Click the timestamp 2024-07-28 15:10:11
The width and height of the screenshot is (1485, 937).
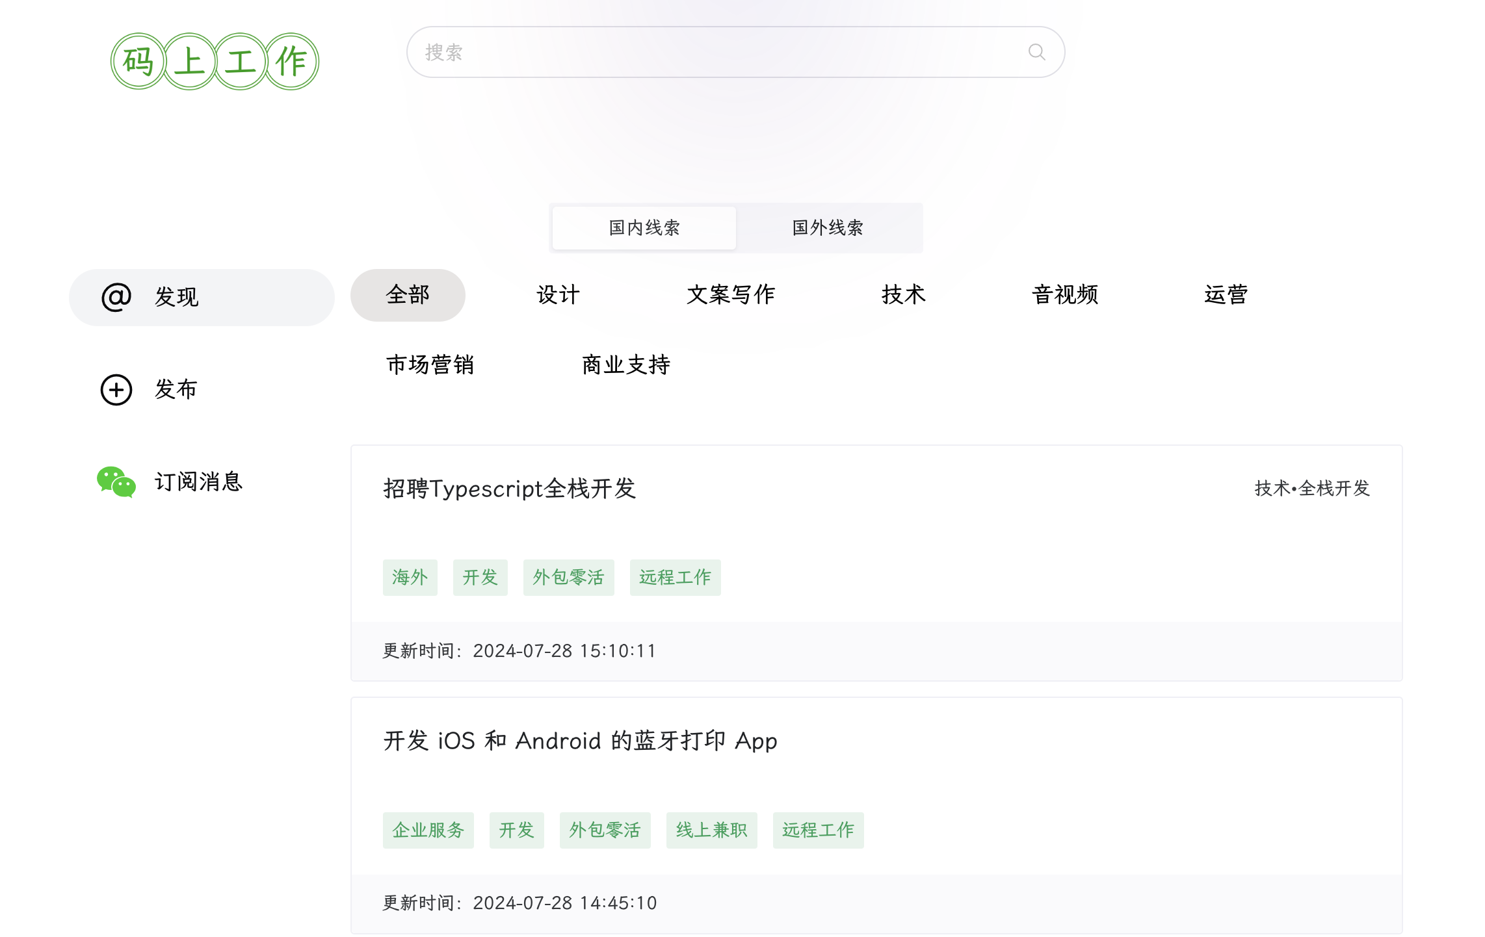coord(564,651)
